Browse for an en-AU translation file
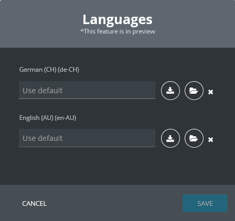Screen dimensions: 235x221 [x=194, y=138]
